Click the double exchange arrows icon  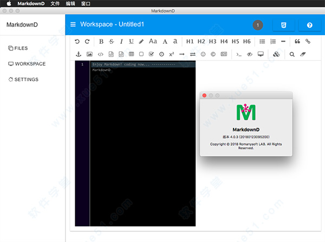(x=193, y=54)
